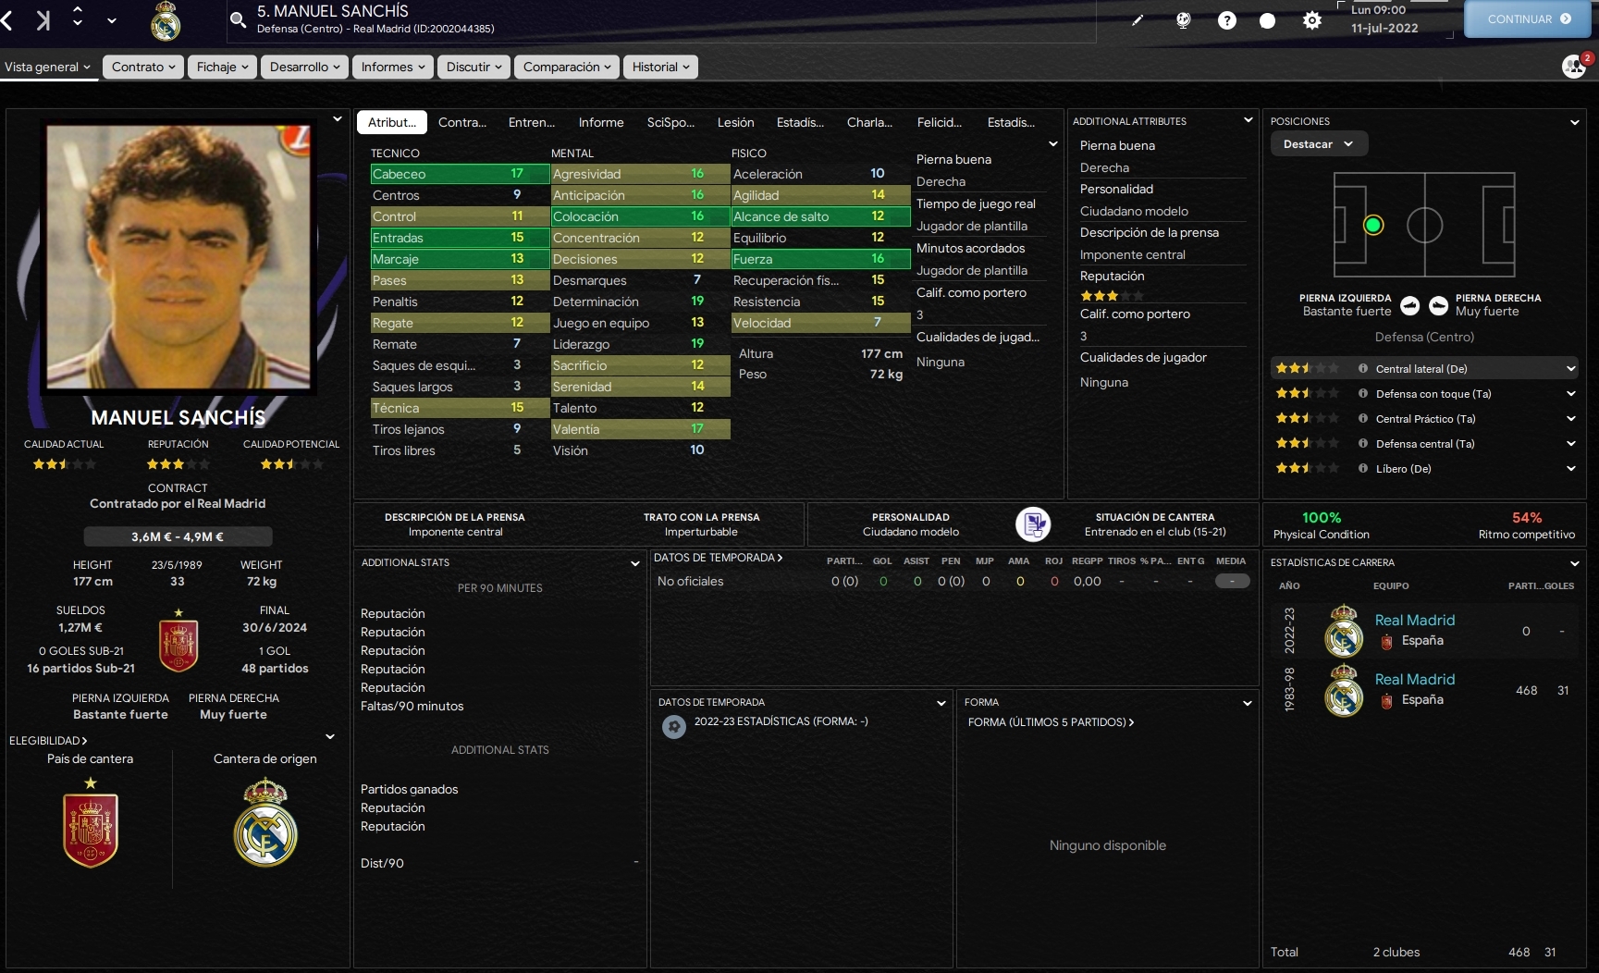Open the Comparación menu

[567, 67]
